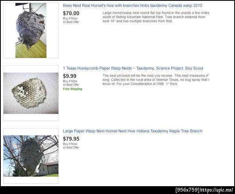
Task: Click 'or Best Offer' under the $9.99 listing
Action: click(71, 85)
